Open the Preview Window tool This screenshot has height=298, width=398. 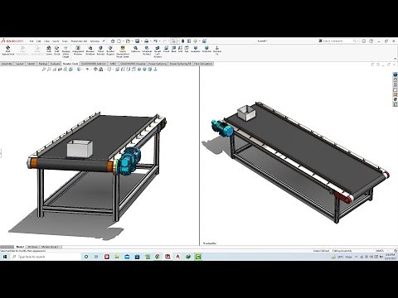click(x=90, y=50)
